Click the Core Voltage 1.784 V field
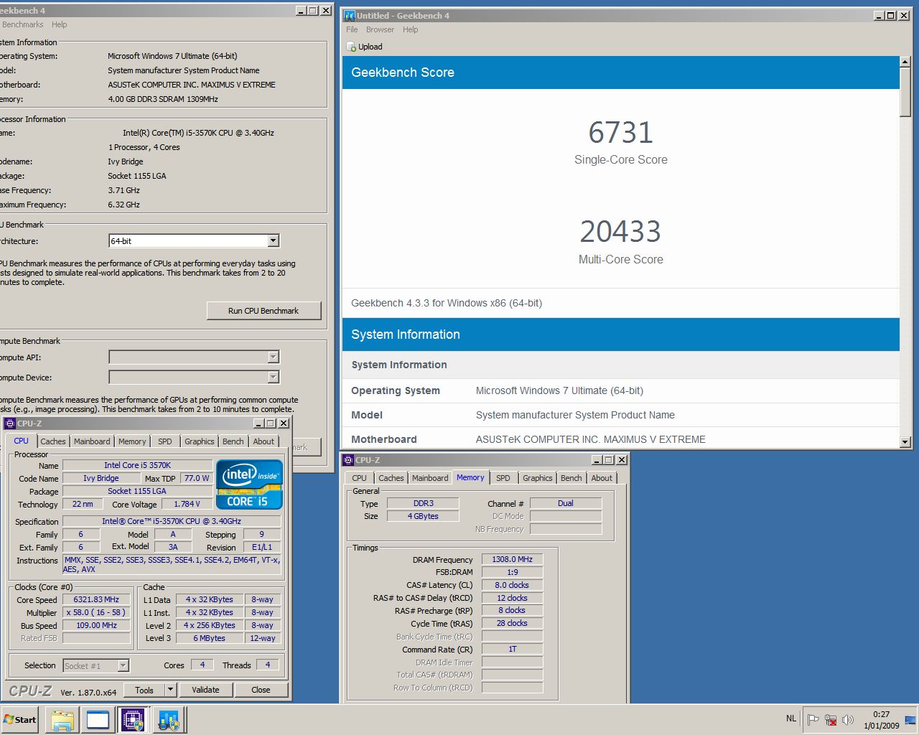 (187, 504)
